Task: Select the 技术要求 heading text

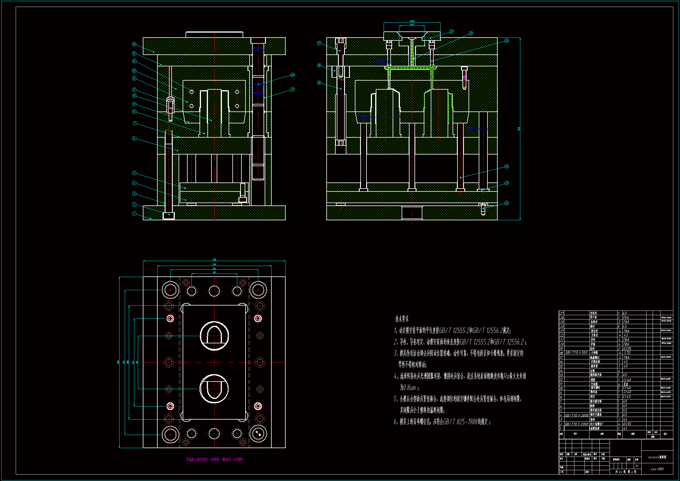Action: [402, 319]
